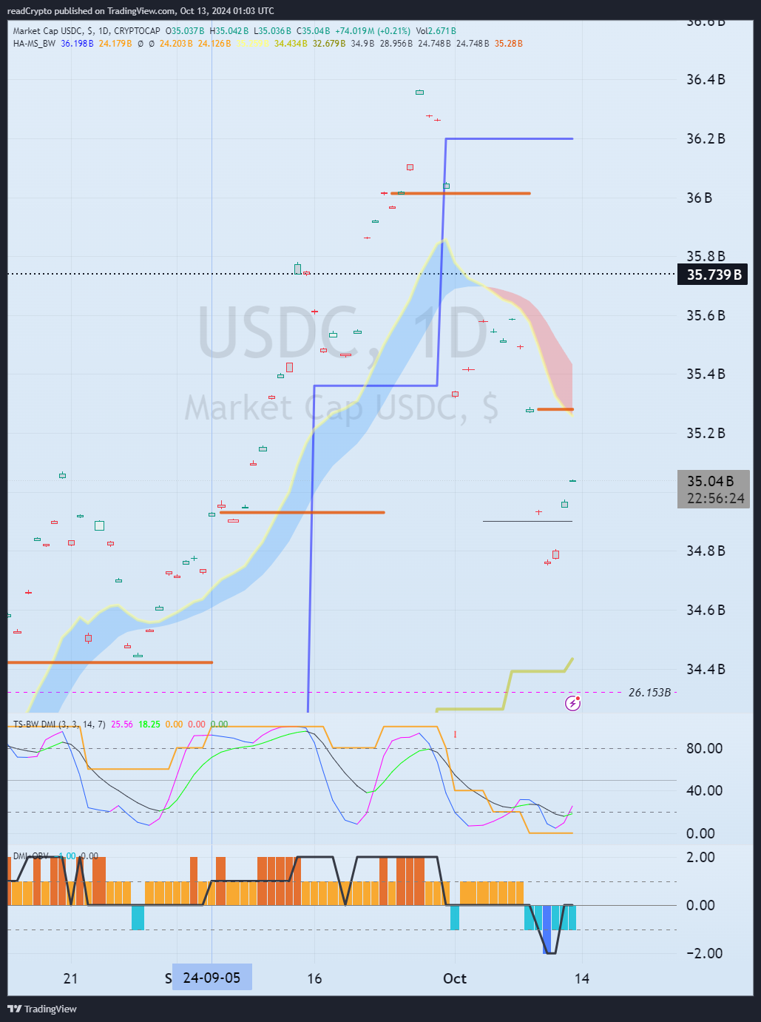The image size is (761, 1022).
Task: Click the 34.6B price axis label
Action: tap(706, 611)
